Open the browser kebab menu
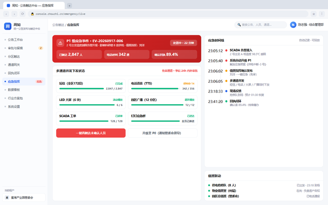The height and width of the screenshot is (205, 328). tap(322, 14)
